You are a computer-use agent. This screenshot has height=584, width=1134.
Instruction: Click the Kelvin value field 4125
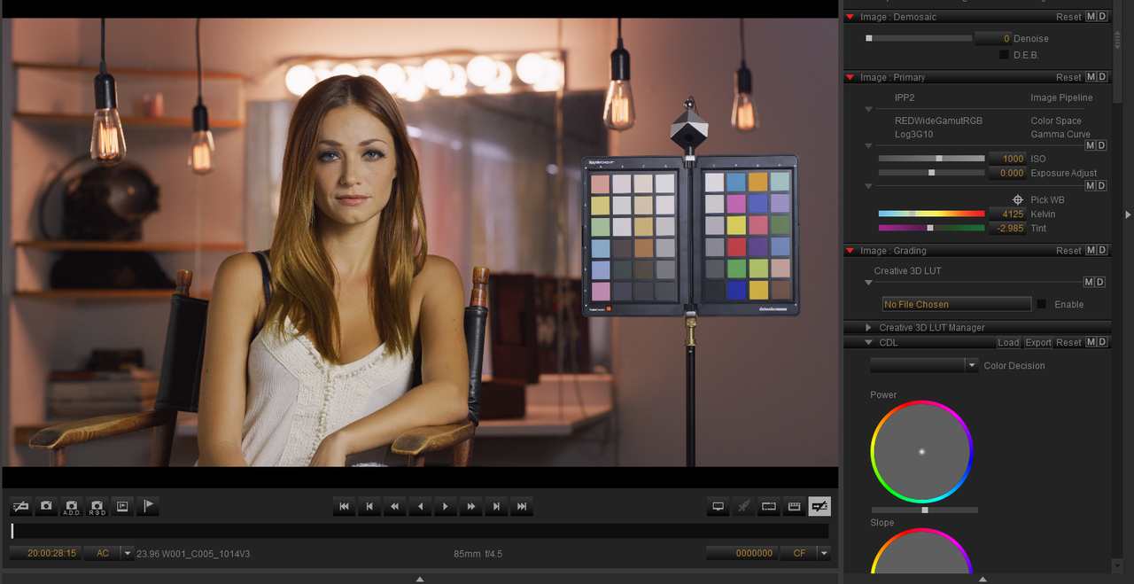click(x=1007, y=214)
